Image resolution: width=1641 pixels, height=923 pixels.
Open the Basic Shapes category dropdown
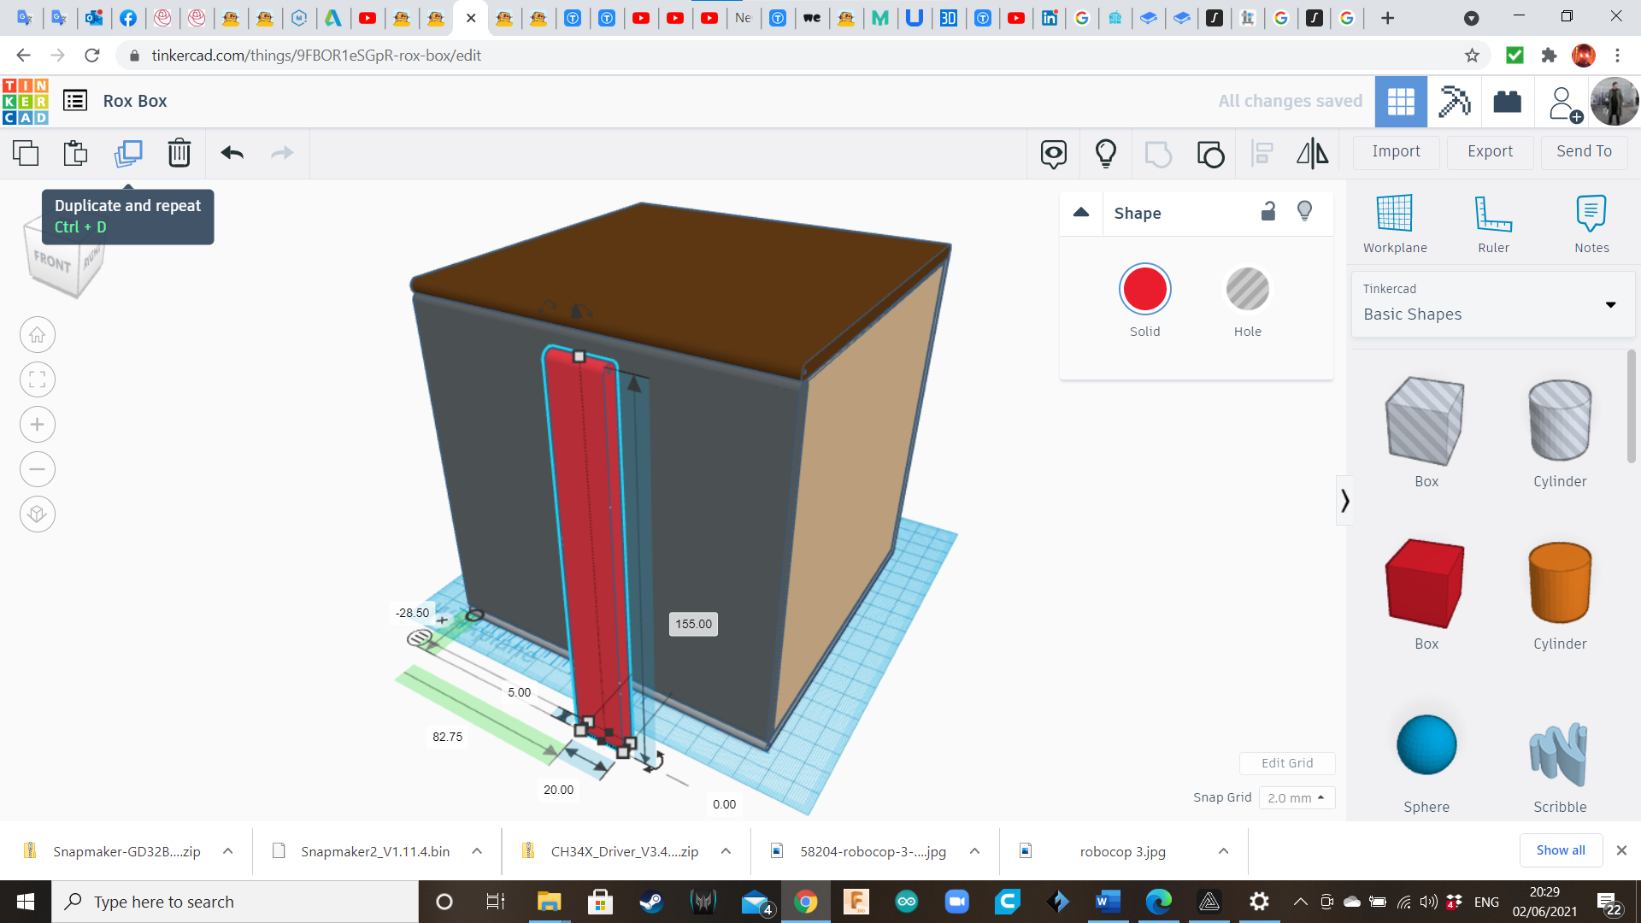pos(1612,304)
